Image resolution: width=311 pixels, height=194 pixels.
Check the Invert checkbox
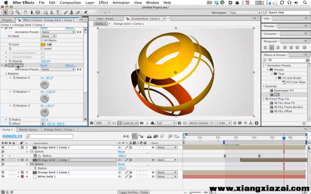point(42,49)
